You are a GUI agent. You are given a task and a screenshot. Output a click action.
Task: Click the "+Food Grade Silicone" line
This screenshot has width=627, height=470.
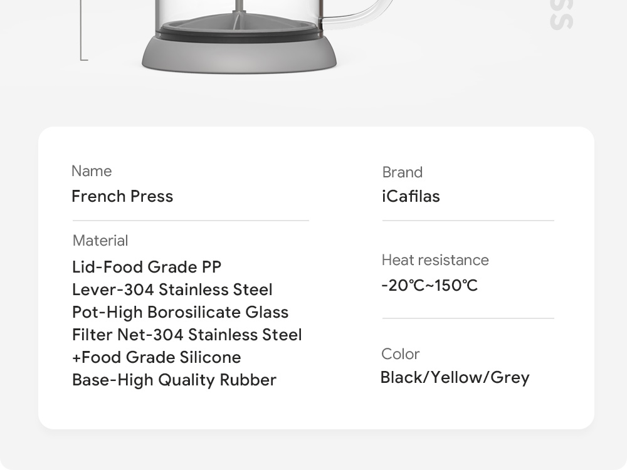tap(157, 357)
